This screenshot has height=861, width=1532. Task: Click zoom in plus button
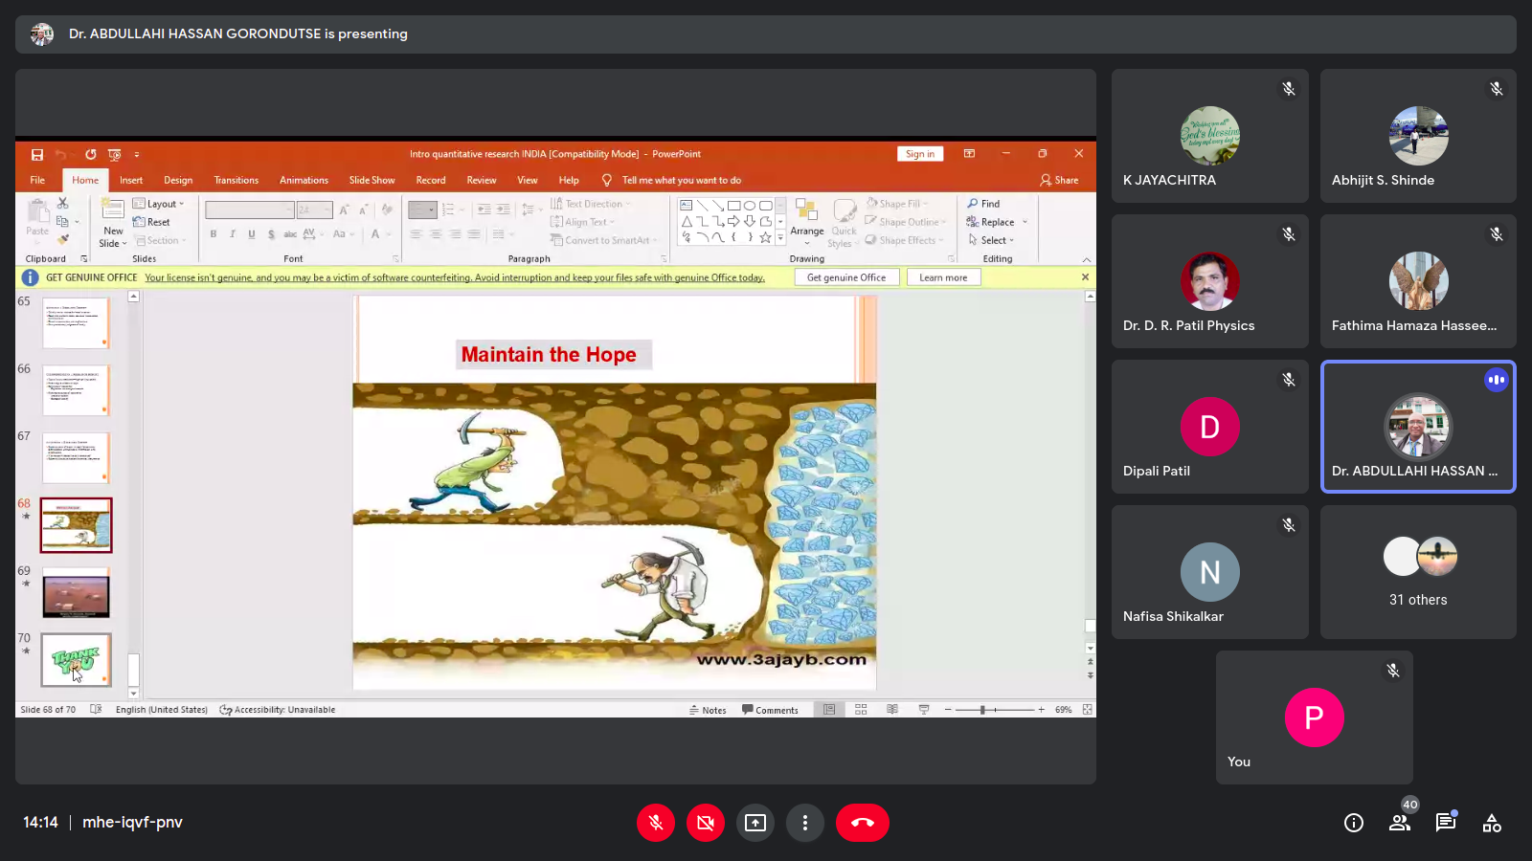point(1042,710)
